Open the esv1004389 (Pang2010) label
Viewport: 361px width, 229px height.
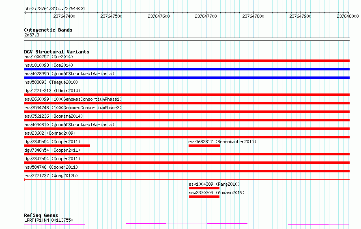click(214, 184)
